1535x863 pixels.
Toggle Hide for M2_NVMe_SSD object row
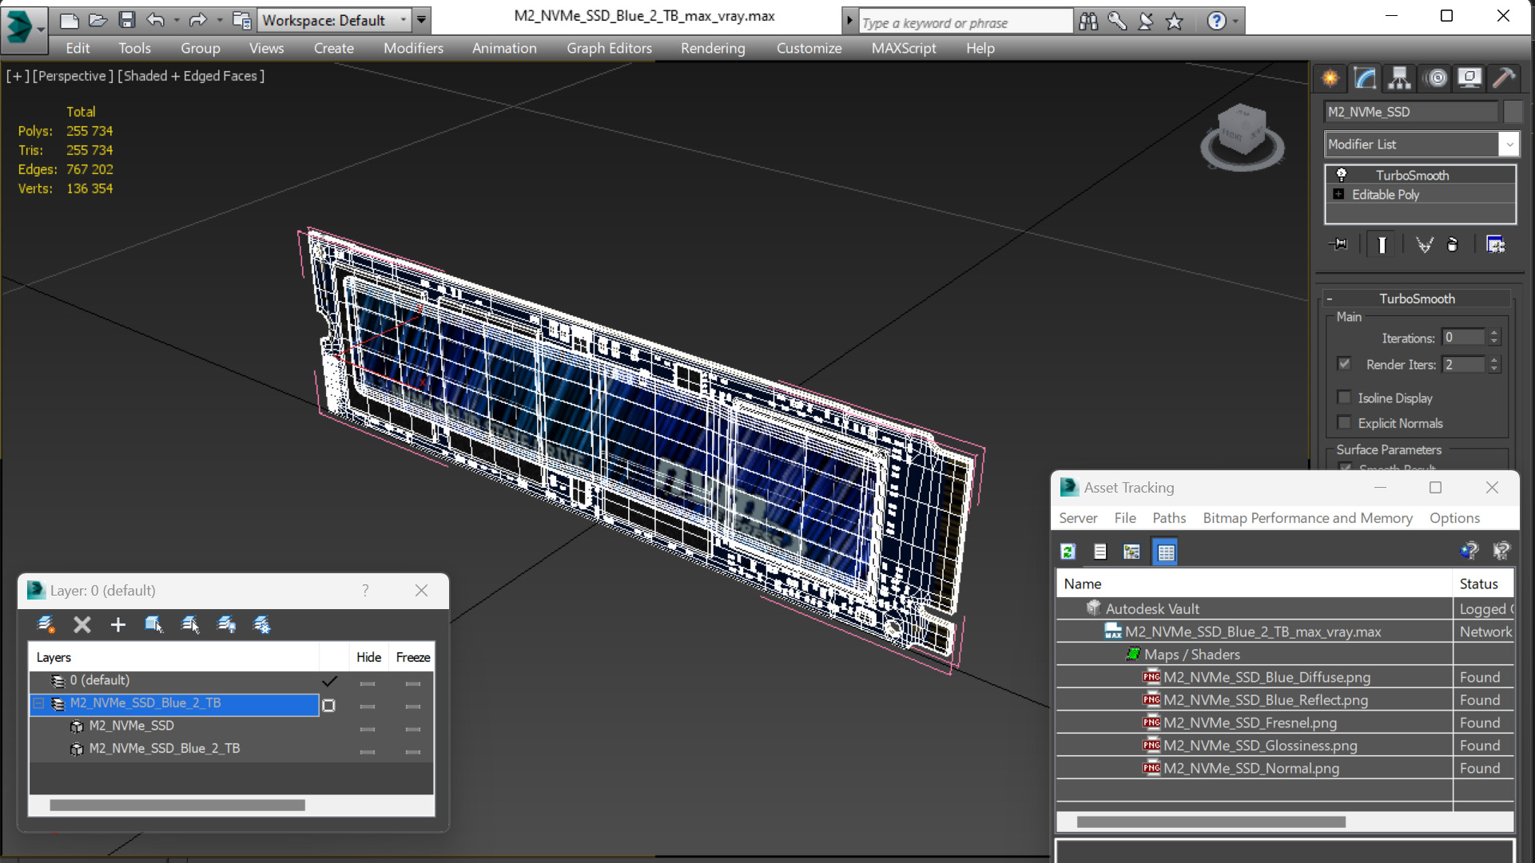[368, 728]
